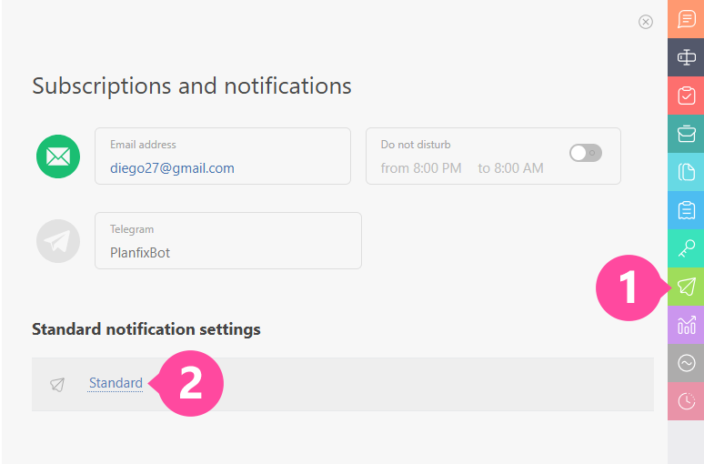This screenshot has width=704, height=464.
Task: Open the purple chart analytics sidebar icon
Action: 687,325
